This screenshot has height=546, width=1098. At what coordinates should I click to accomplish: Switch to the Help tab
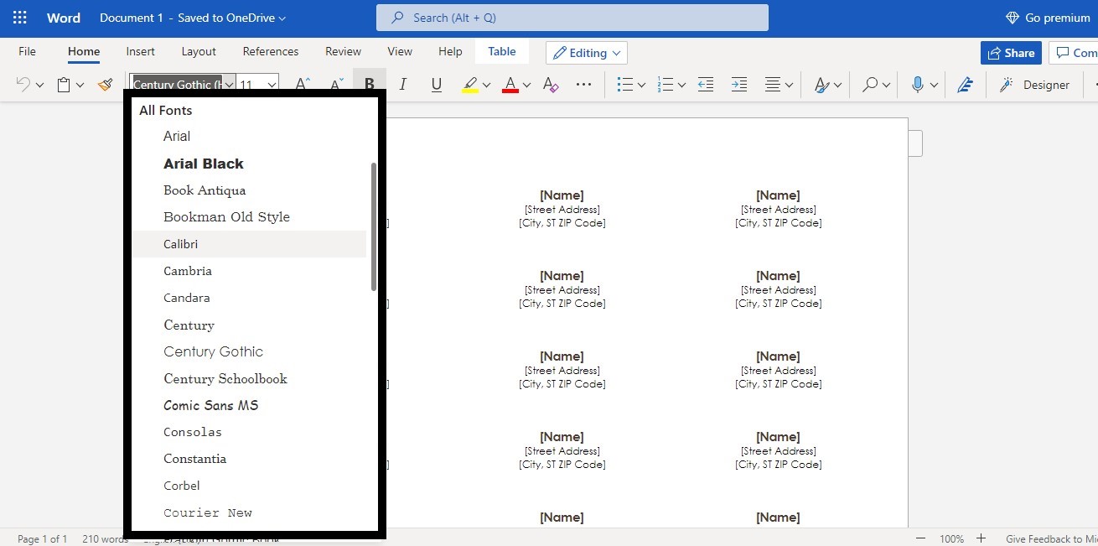450,51
